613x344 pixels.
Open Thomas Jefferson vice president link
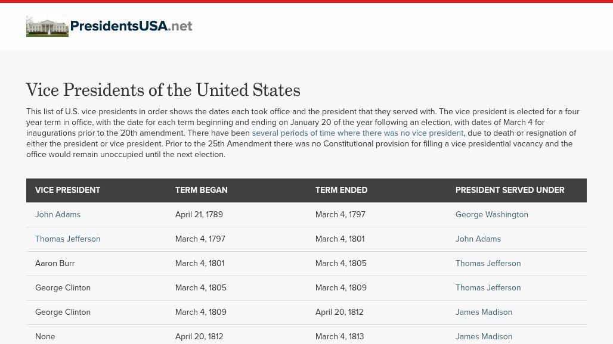click(67, 239)
